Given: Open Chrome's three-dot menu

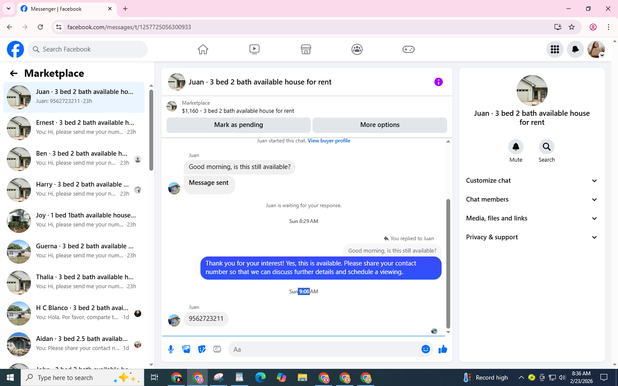Looking at the screenshot, I should 609,27.
